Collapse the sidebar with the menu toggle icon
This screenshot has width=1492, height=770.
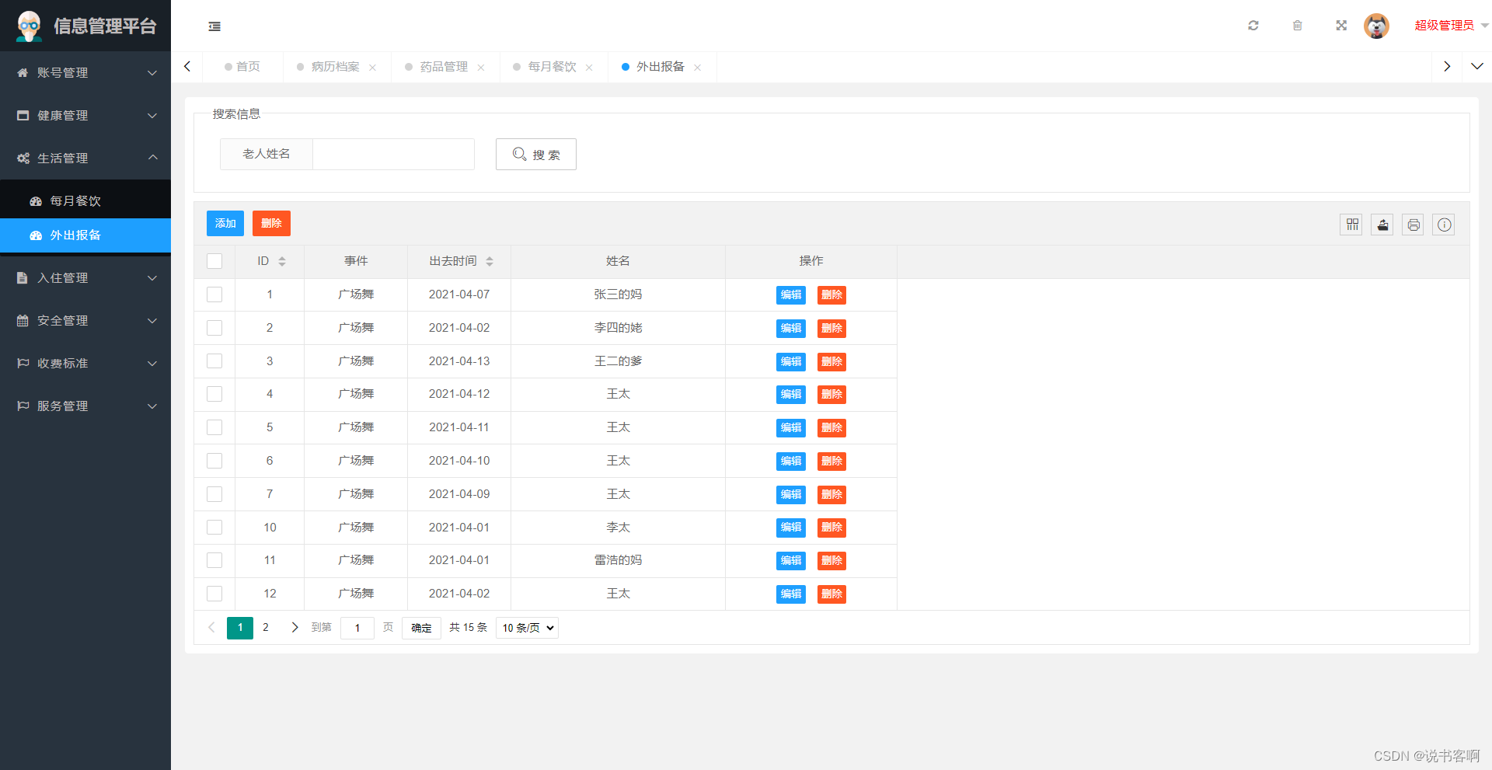point(214,26)
